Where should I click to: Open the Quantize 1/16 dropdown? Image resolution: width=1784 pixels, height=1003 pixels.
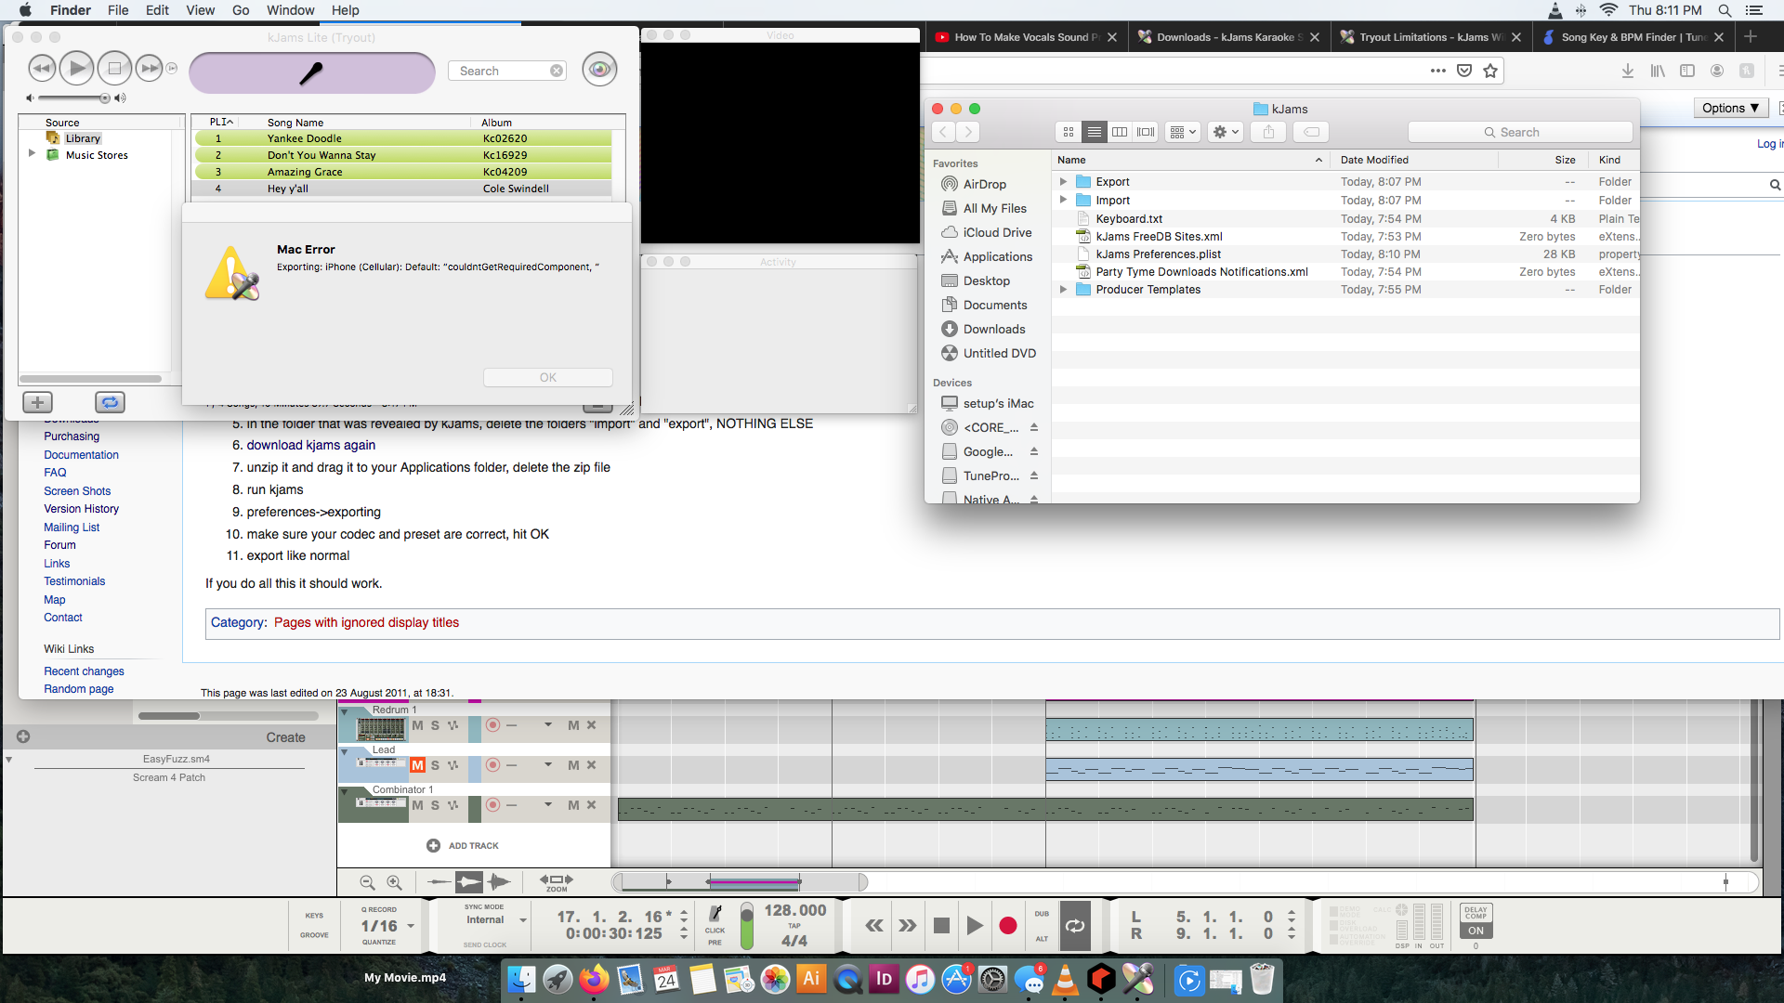410,926
